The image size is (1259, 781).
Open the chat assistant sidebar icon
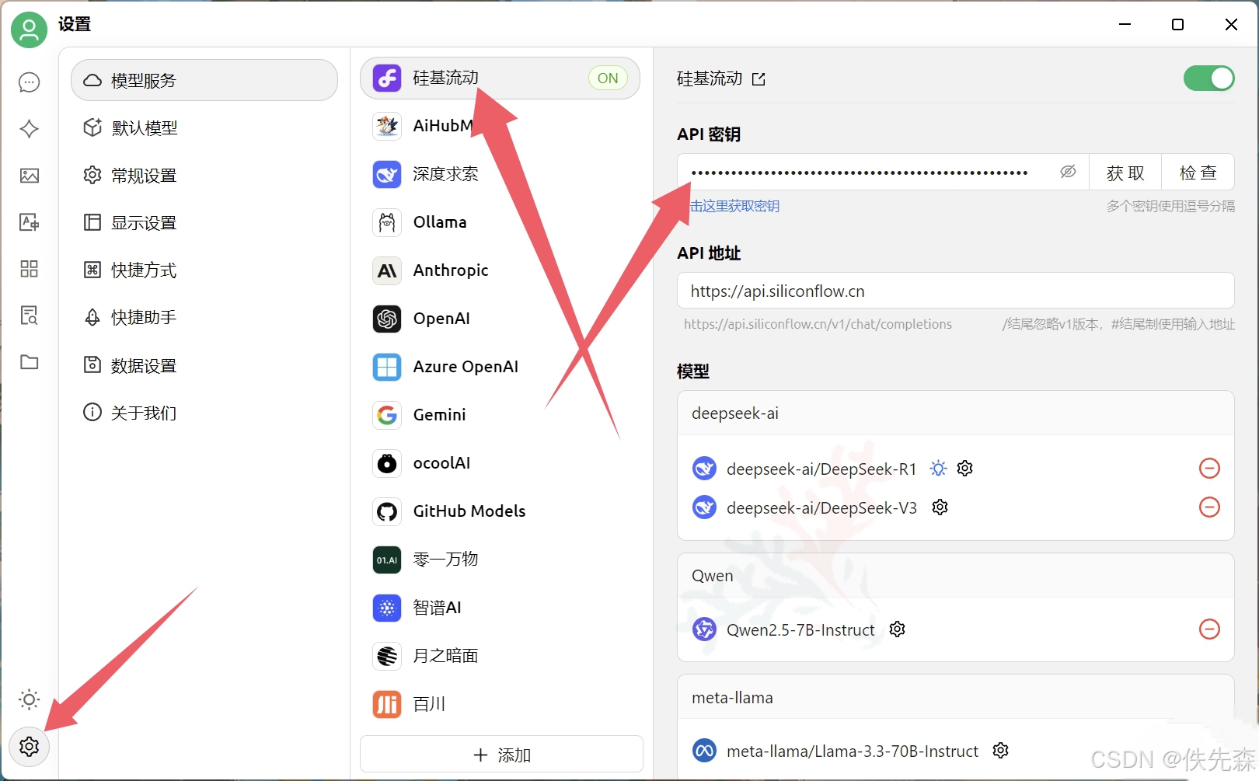[29, 82]
